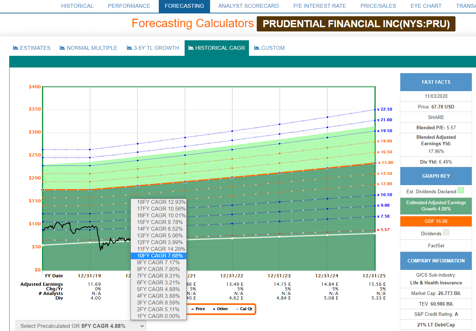
Task: Click the GRAPH KEY panel header
Action: (436, 176)
